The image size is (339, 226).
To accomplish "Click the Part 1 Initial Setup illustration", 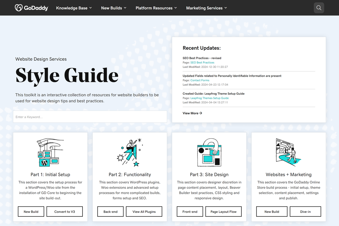I will 50,152.
